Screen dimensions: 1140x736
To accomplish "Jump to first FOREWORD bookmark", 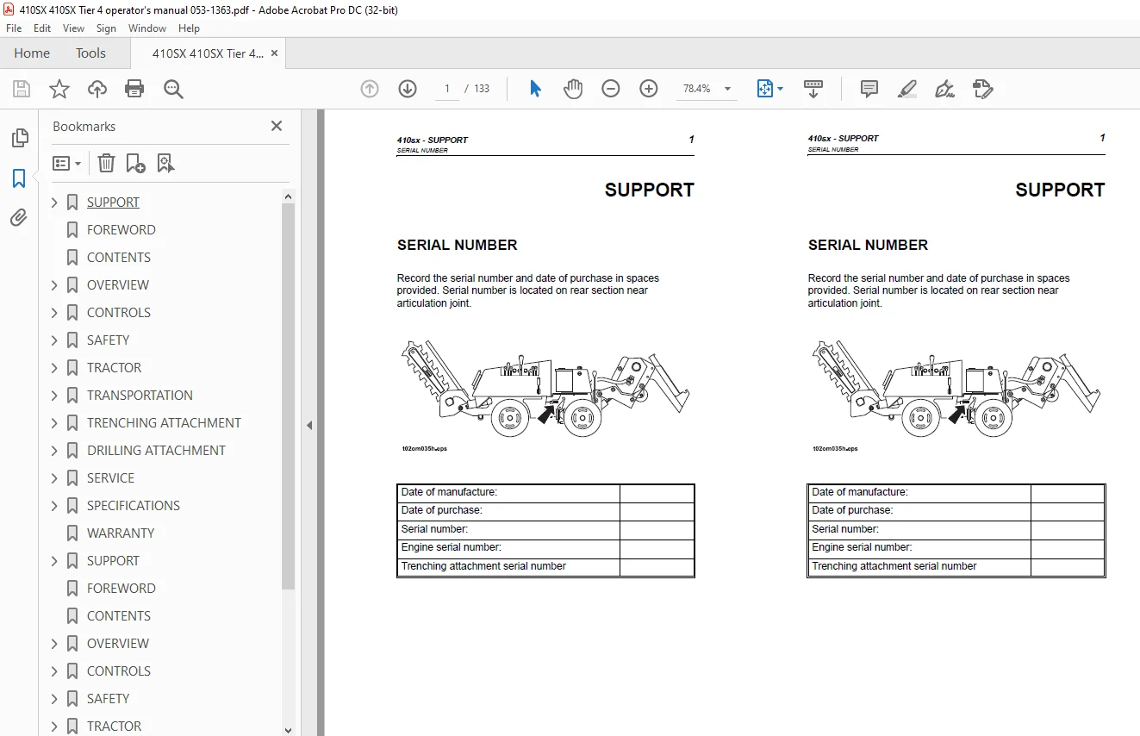I will point(121,230).
